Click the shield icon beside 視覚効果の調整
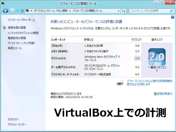 pyautogui.click(x=4, y=28)
